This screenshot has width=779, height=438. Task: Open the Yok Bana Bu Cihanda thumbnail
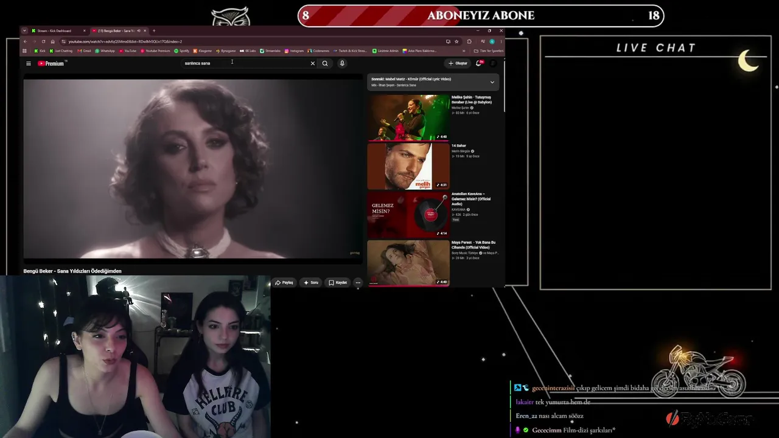408,263
